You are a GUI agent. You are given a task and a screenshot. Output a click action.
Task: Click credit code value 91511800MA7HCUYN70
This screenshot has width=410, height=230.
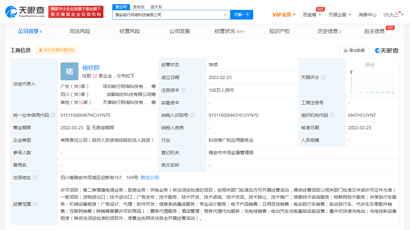click(x=85, y=115)
